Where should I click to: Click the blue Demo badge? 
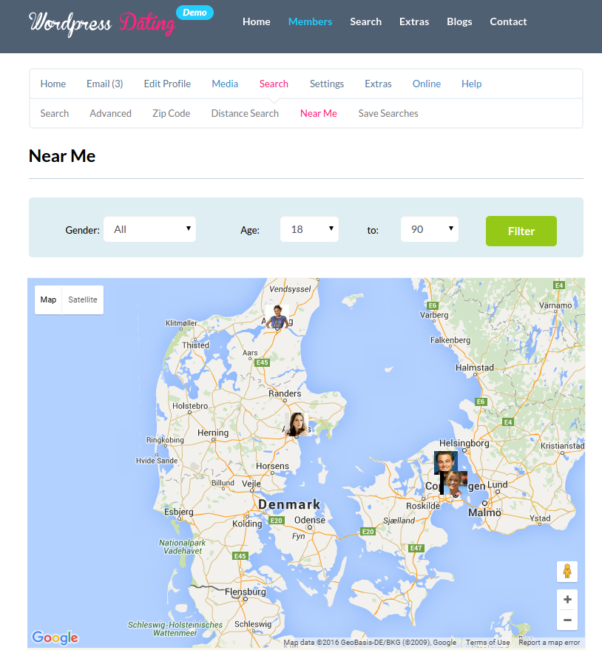coord(195,13)
